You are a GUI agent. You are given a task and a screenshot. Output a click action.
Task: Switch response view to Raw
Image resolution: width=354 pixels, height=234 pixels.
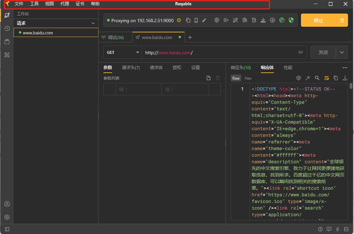[x=236, y=78]
